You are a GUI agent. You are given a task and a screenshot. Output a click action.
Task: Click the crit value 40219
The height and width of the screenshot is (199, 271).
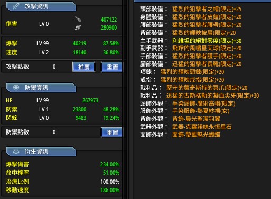(x=79, y=43)
